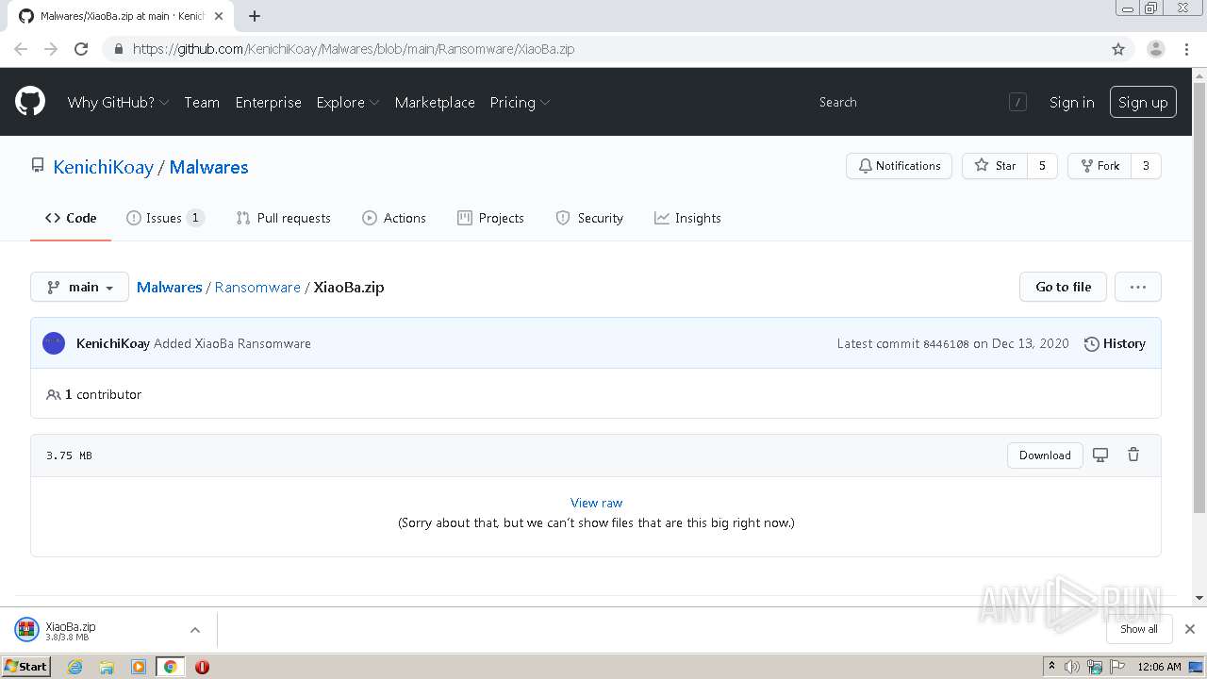Show hidden tray icons arrow
The height and width of the screenshot is (679, 1207).
pyautogui.click(x=1051, y=667)
